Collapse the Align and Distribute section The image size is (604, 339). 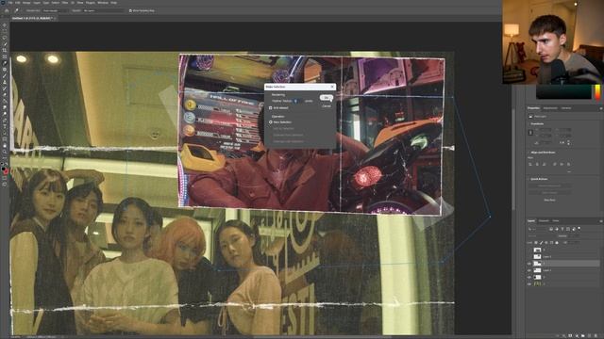point(528,153)
